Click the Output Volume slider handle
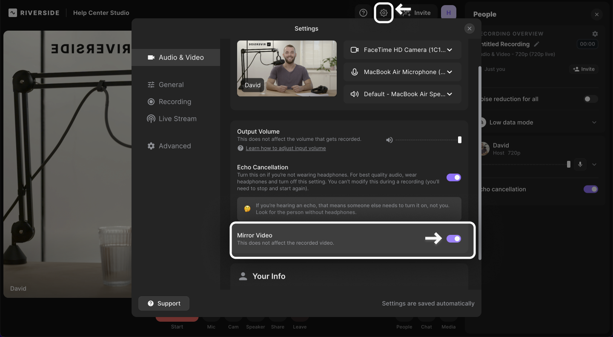Image resolution: width=613 pixels, height=337 pixels. point(460,140)
